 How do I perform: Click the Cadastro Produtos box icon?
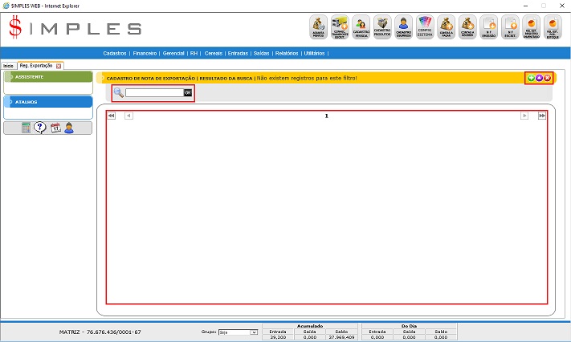click(x=382, y=26)
